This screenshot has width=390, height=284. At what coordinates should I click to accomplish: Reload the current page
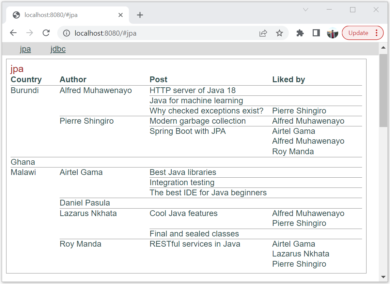point(46,33)
